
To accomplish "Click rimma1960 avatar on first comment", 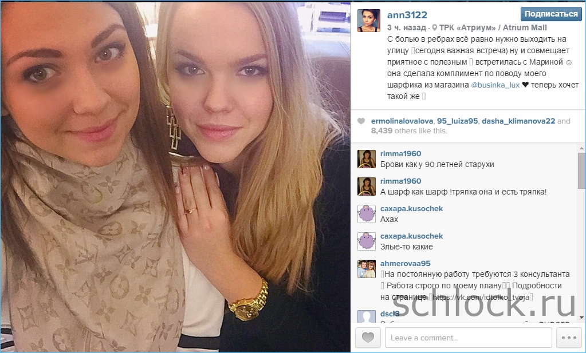I will [366, 159].
